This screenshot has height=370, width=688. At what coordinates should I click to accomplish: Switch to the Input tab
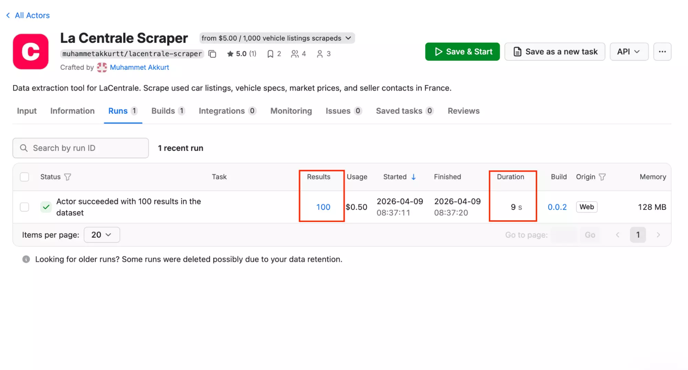[27, 111]
